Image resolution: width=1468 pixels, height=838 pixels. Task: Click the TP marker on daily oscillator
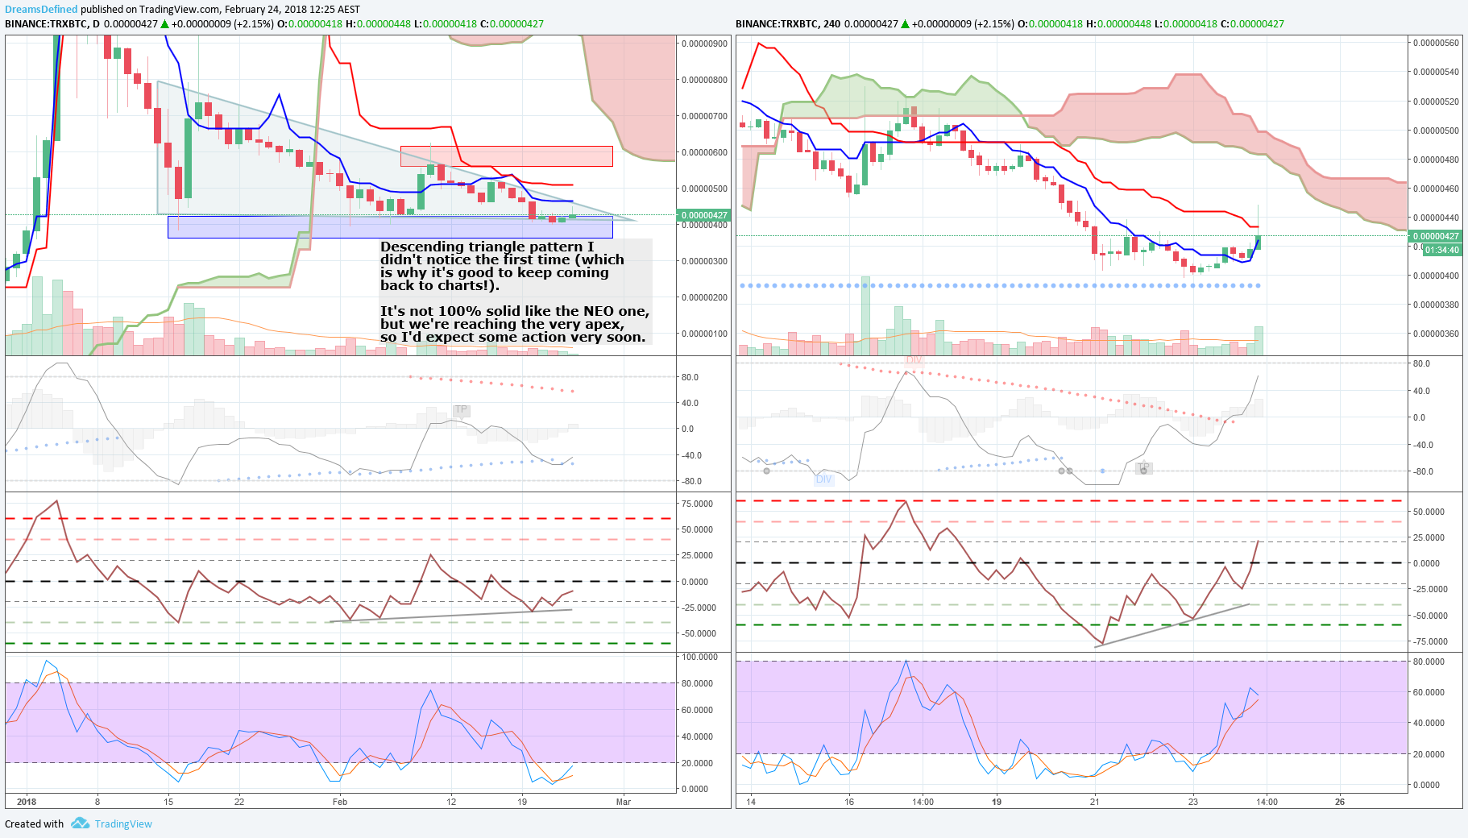click(x=461, y=410)
